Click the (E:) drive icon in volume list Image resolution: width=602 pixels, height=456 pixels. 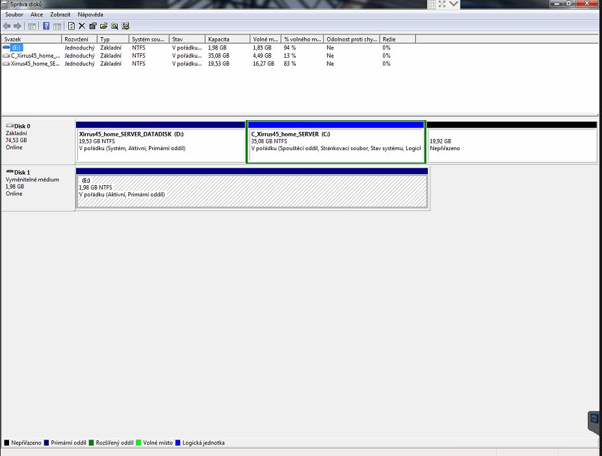click(x=6, y=47)
